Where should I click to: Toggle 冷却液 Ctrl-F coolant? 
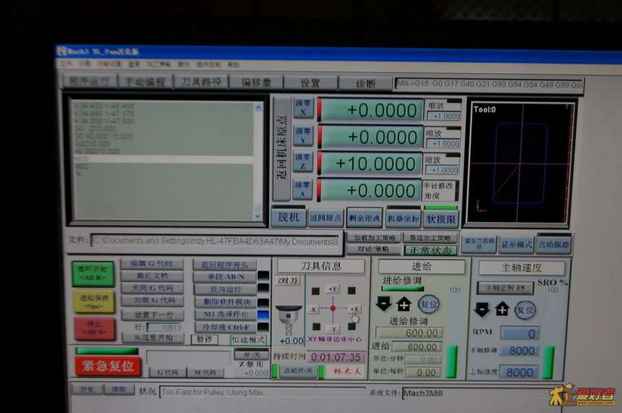[x=224, y=327]
